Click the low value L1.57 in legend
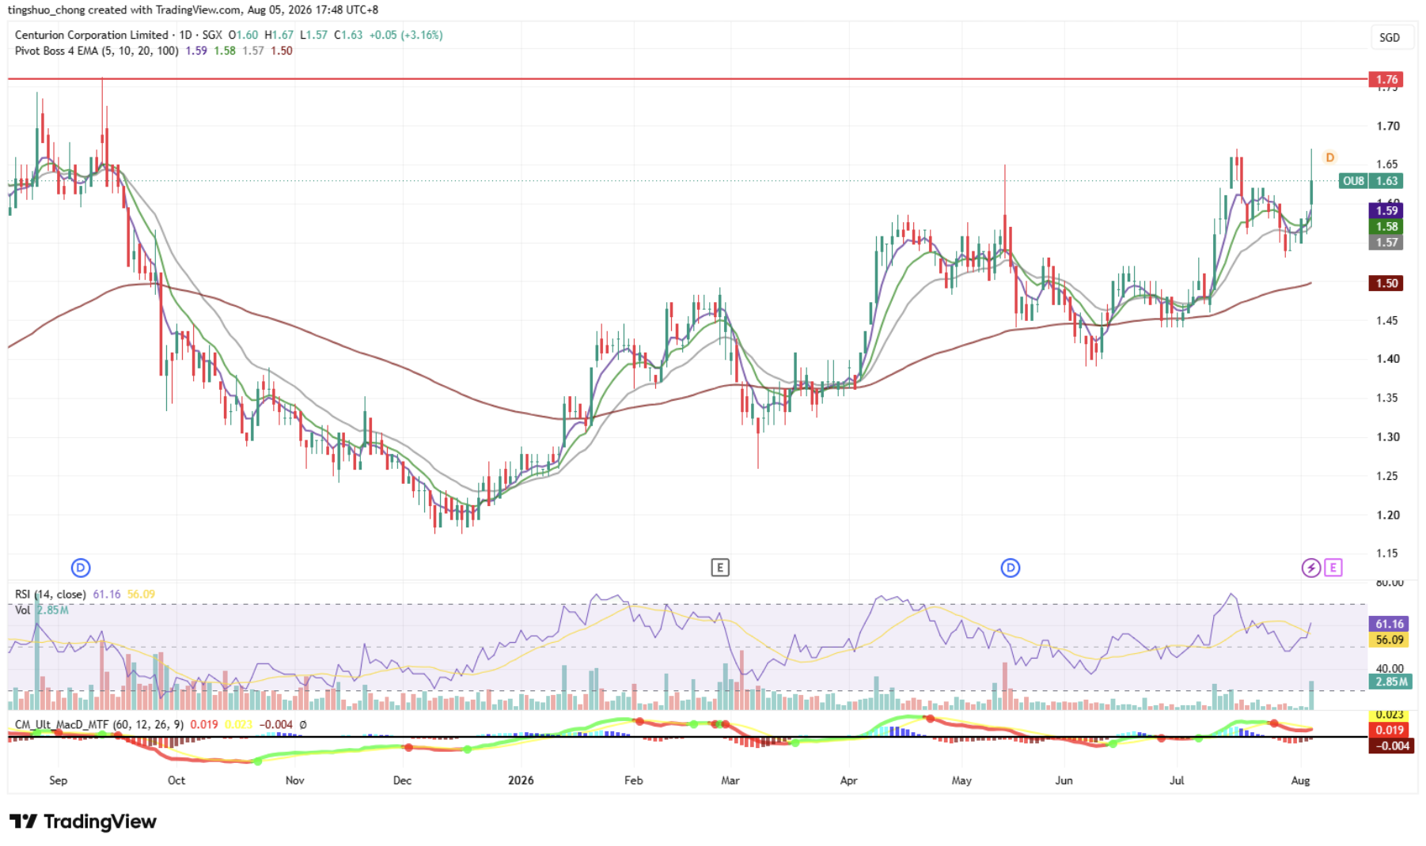This screenshot has width=1426, height=846. pos(313,35)
